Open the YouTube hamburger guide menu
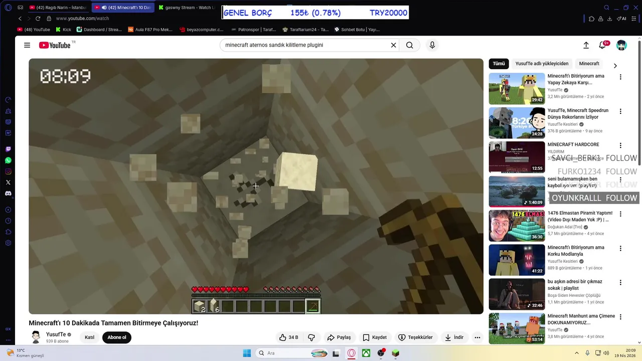The width and height of the screenshot is (642, 361). [x=27, y=45]
